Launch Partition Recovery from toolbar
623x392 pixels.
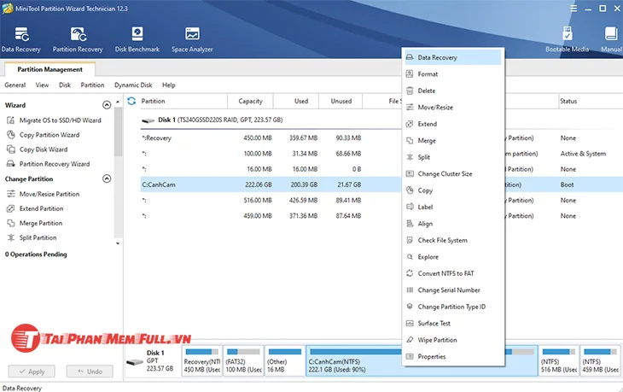tap(78, 40)
